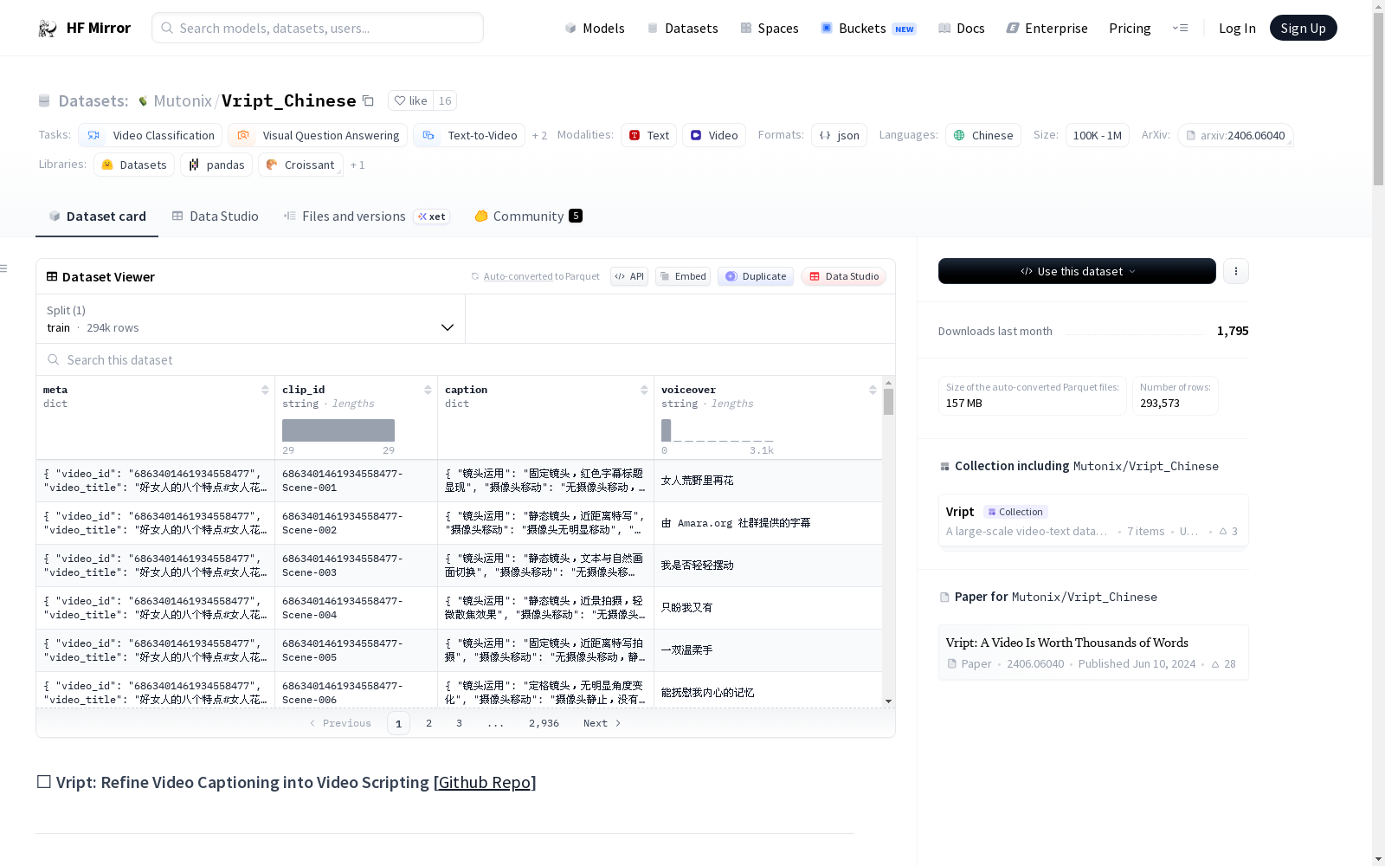
Task: Open the Visual Question Answering task tag
Action: click(318, 135)
